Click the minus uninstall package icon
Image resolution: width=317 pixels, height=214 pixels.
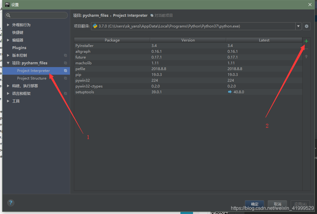point(306,49)
